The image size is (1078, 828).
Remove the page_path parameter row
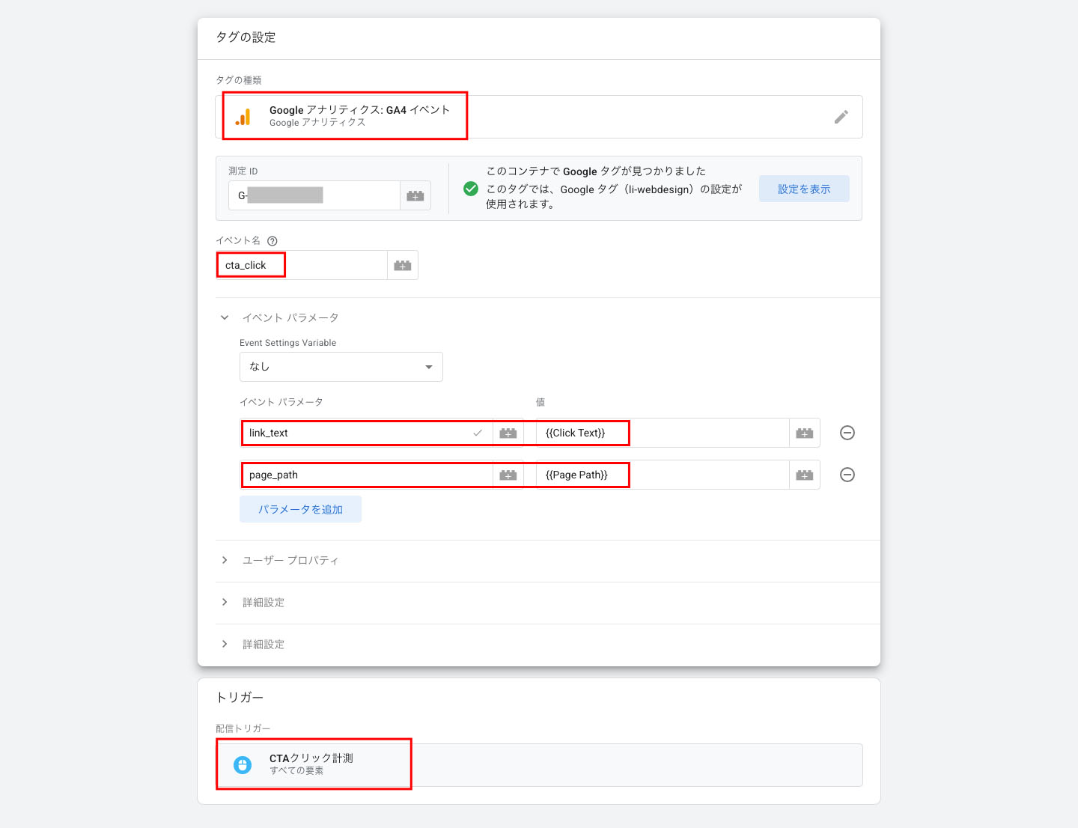click(847, 475)
